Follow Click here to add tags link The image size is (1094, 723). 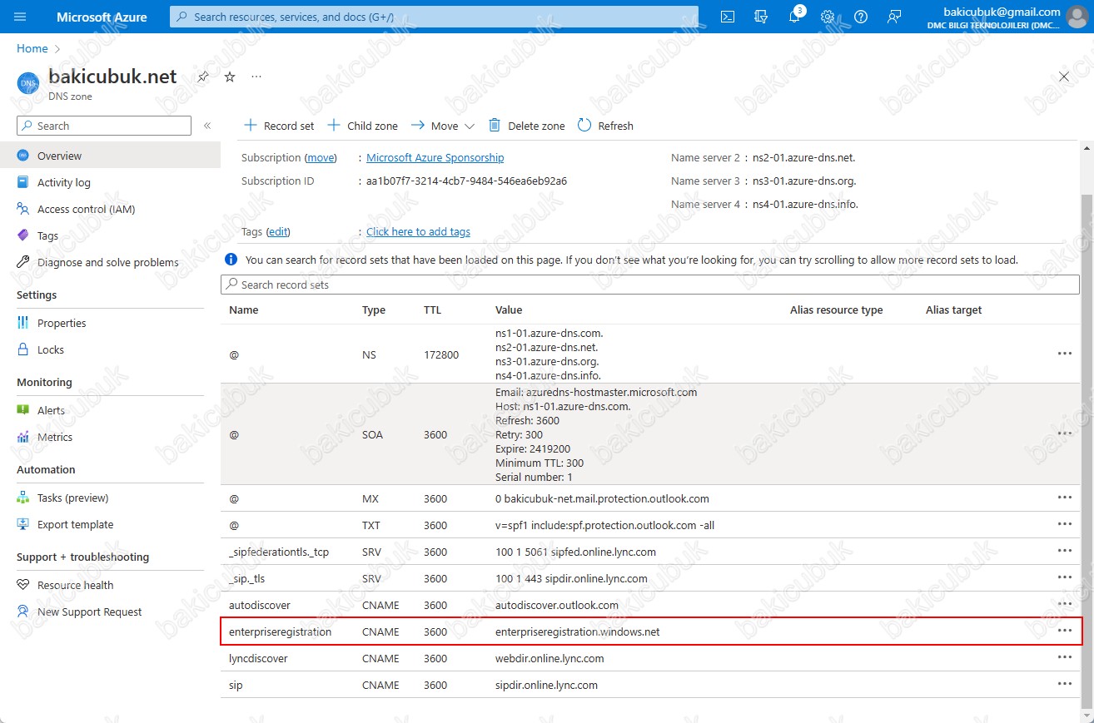tap(418, 232)
